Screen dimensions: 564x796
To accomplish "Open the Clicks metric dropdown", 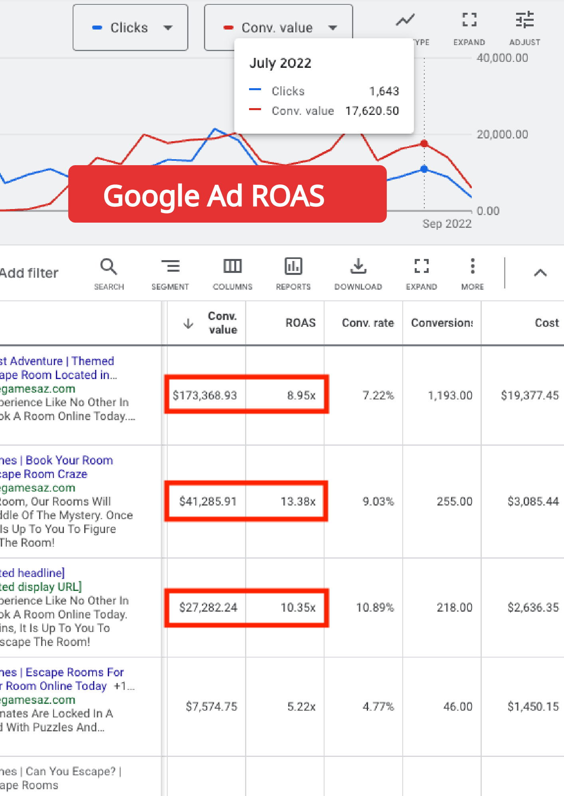I will 130,28.
